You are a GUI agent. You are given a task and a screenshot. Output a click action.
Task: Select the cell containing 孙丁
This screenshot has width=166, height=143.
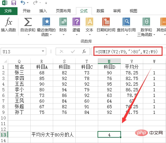pos(19,112)
